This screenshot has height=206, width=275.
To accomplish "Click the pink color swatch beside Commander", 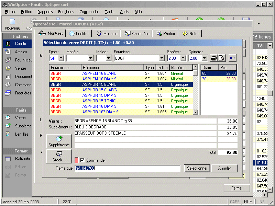I will [76, 160].
